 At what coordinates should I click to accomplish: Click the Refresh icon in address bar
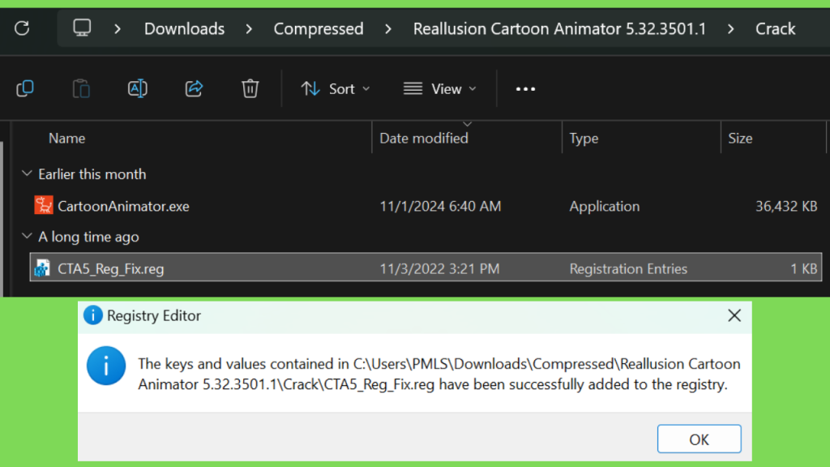pos(22,28)
